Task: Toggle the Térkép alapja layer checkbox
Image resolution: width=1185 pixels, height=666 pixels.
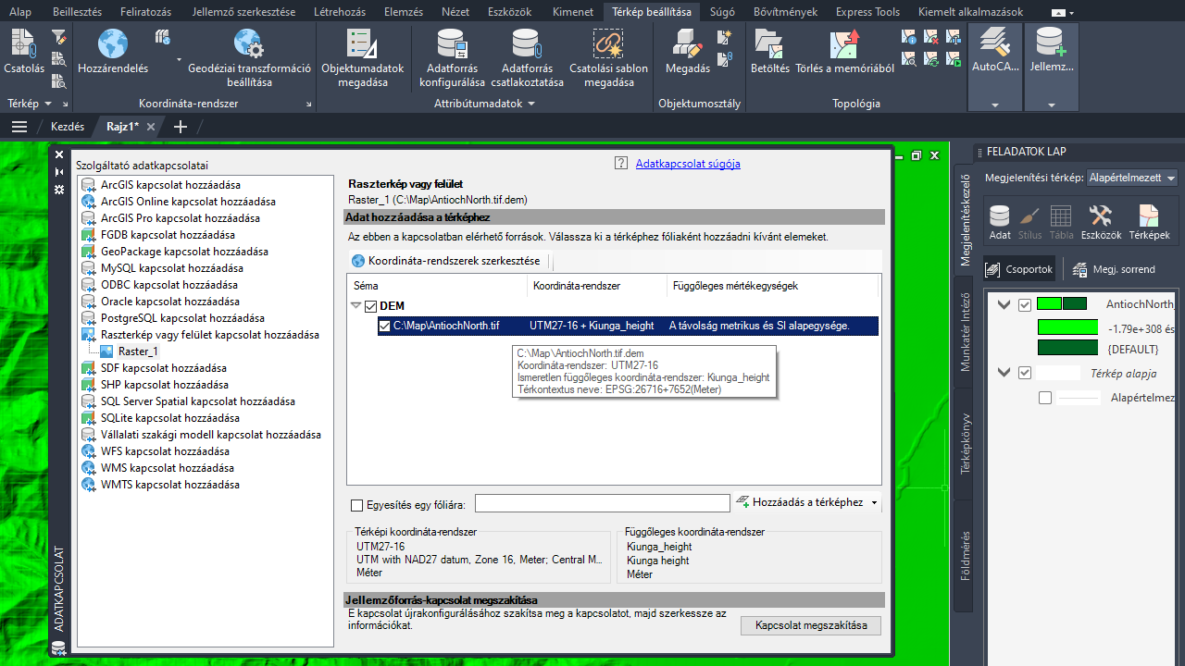Action: point(1025,373)
